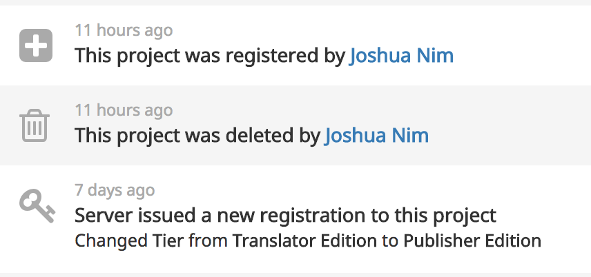
Task: Select 'This project was deleted by' text
Action: point(197,136)
